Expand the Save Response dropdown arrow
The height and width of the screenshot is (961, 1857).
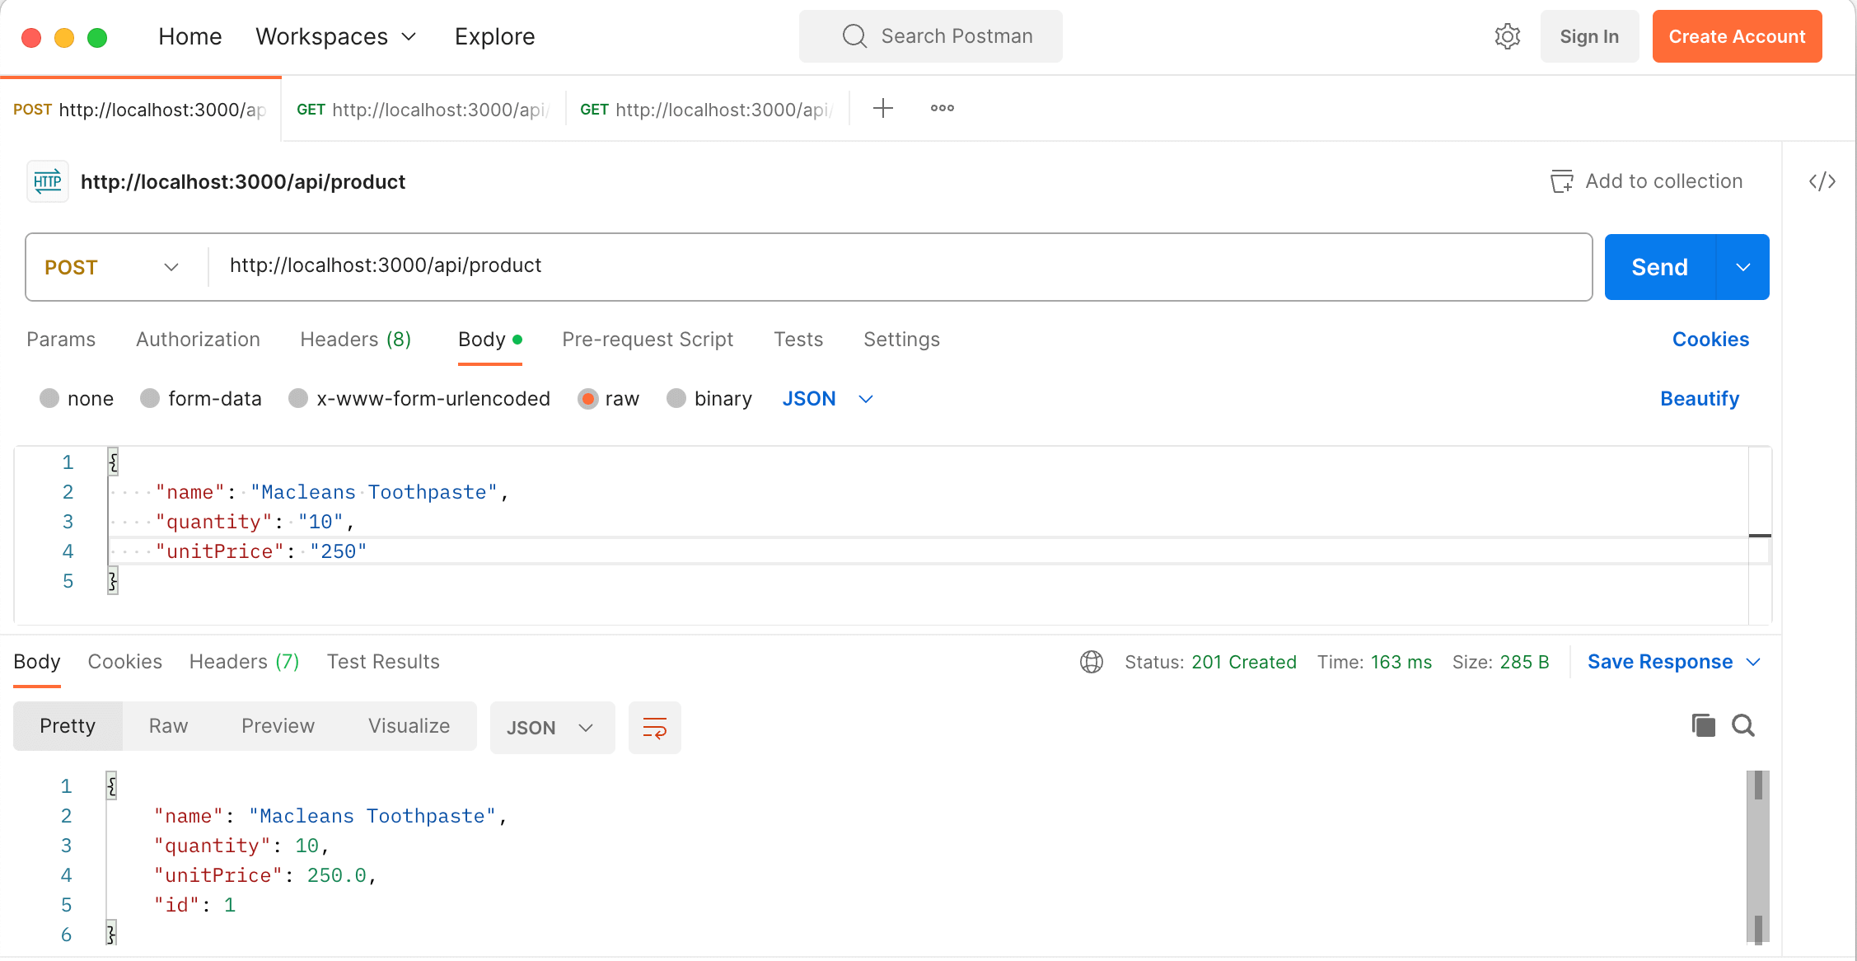coord(1754,662)
